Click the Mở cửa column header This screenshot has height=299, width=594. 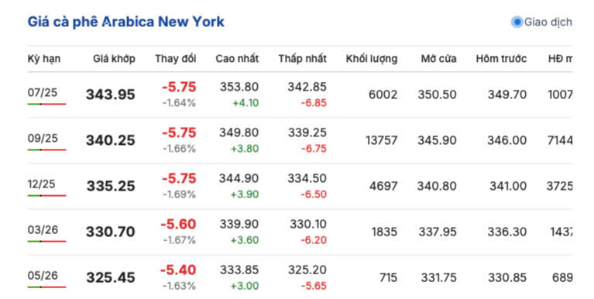point(438,59)
